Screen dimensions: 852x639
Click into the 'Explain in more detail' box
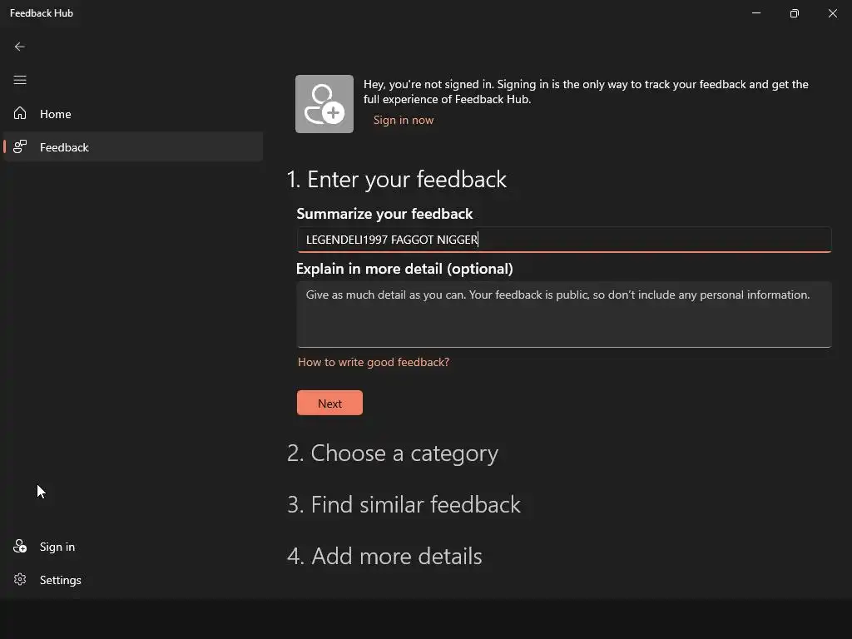[564, 315]
